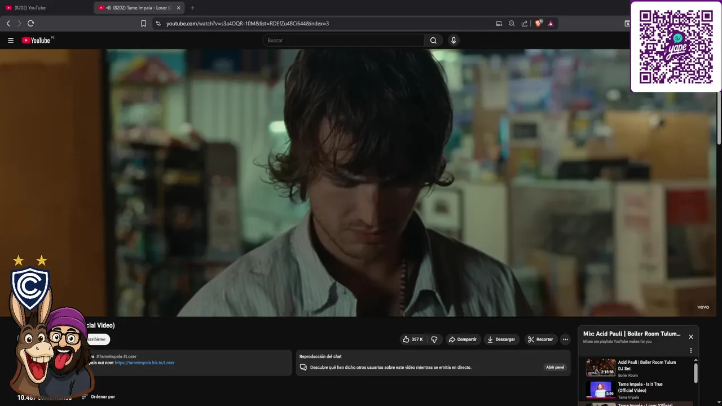The image size is (722, 406).
Task: Share this page from address bar
Action: (x=525, y=24)
